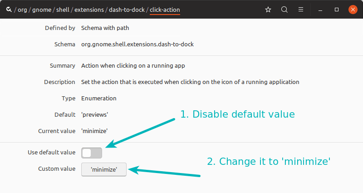
Task: Click the schema name org.gnome.shell.extensions.dash-to-dock
Action: point(137,45)
